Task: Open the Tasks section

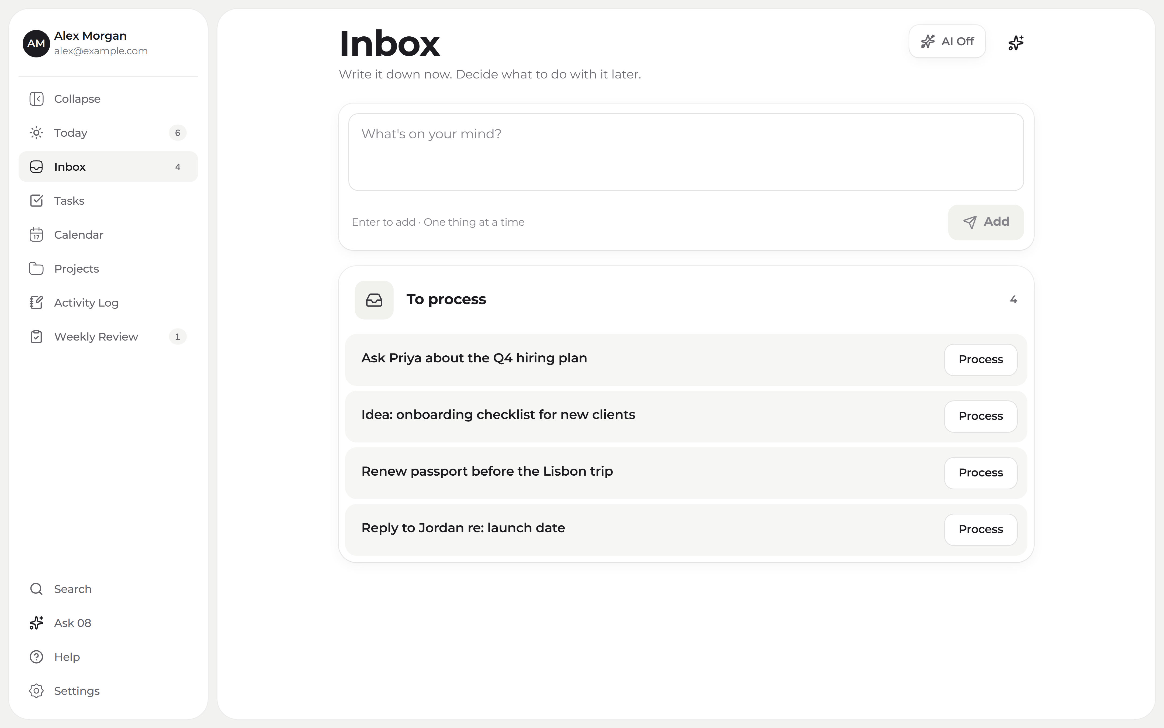Action: 108,201
